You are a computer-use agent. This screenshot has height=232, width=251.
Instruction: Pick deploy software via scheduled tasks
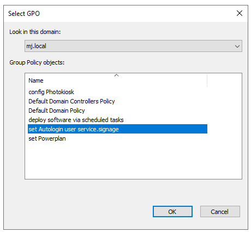point(76,120)
